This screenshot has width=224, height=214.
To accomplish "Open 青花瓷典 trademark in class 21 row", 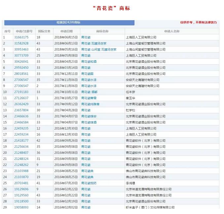I will tap(87, 171).
